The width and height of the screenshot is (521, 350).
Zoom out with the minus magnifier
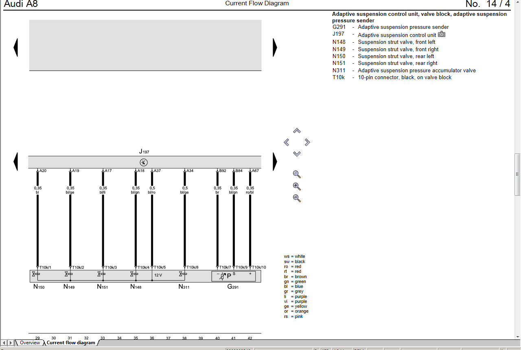coord(297,199)
